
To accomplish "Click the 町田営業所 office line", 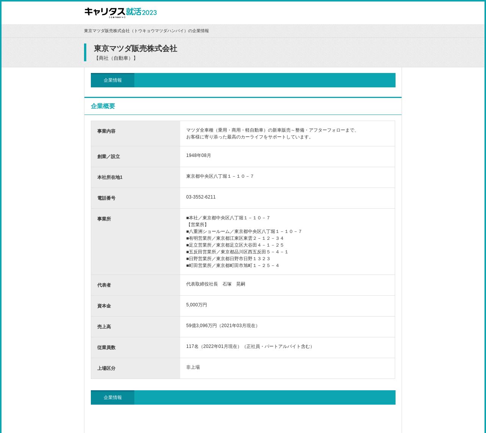I will coord(233,265).
